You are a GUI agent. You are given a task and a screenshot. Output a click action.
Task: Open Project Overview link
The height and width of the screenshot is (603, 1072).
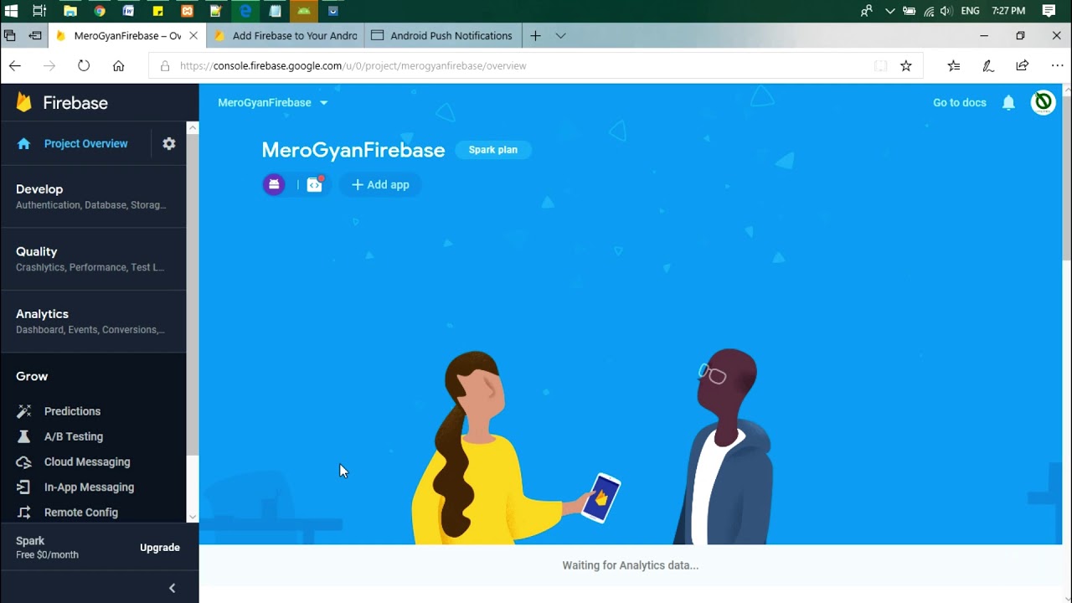click(x=85, y=143)
